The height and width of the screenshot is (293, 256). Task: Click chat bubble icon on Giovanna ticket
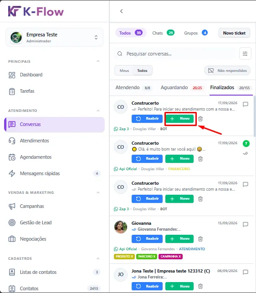pos(246,224)
